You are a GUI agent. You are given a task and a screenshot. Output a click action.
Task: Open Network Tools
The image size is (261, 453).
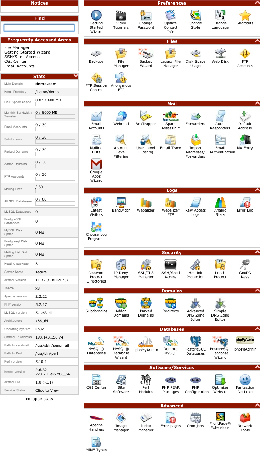(x=245, y=418)
